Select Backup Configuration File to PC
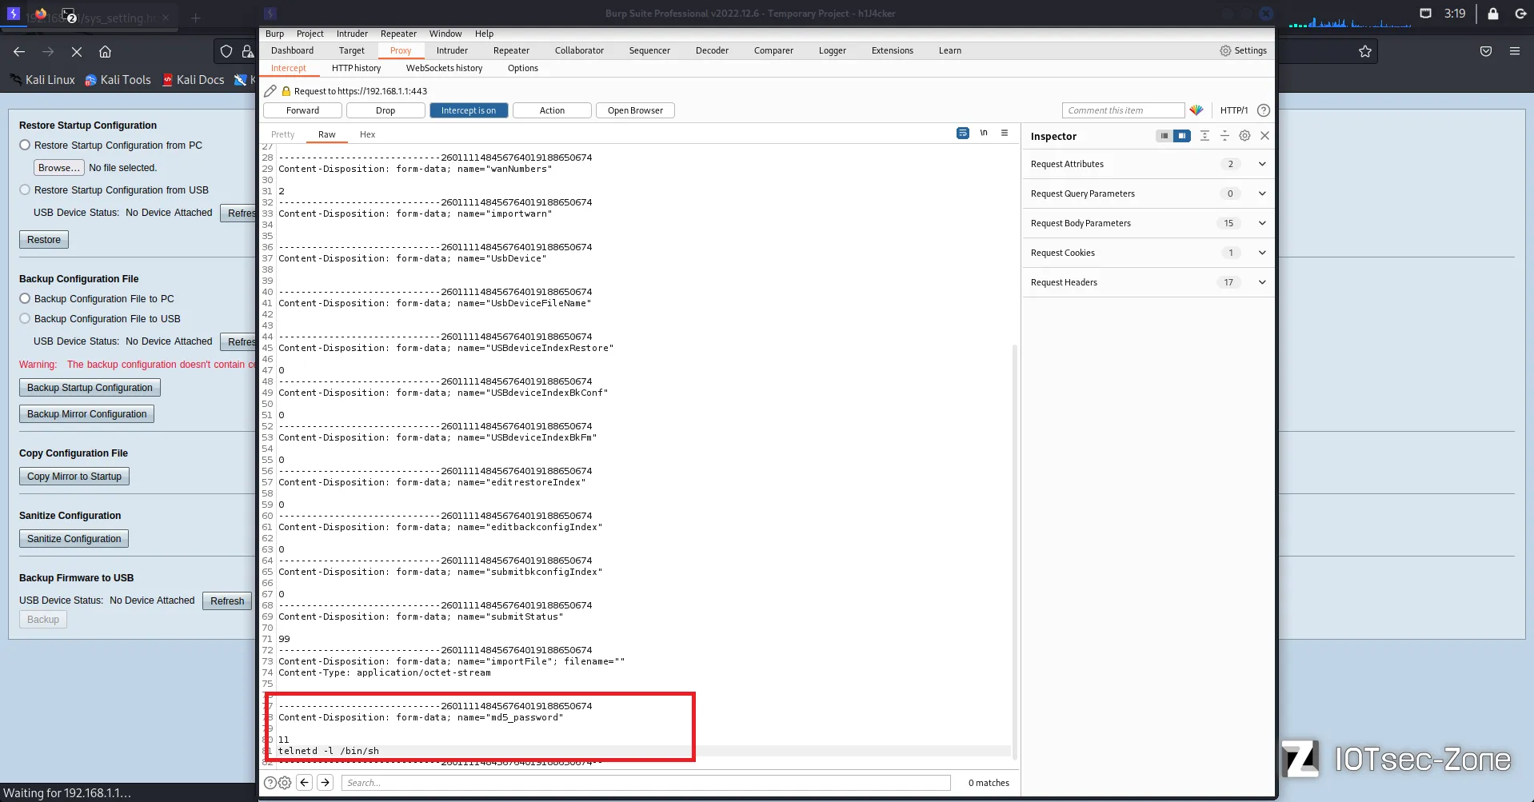 pyautogui.click(x=25, y=298)
